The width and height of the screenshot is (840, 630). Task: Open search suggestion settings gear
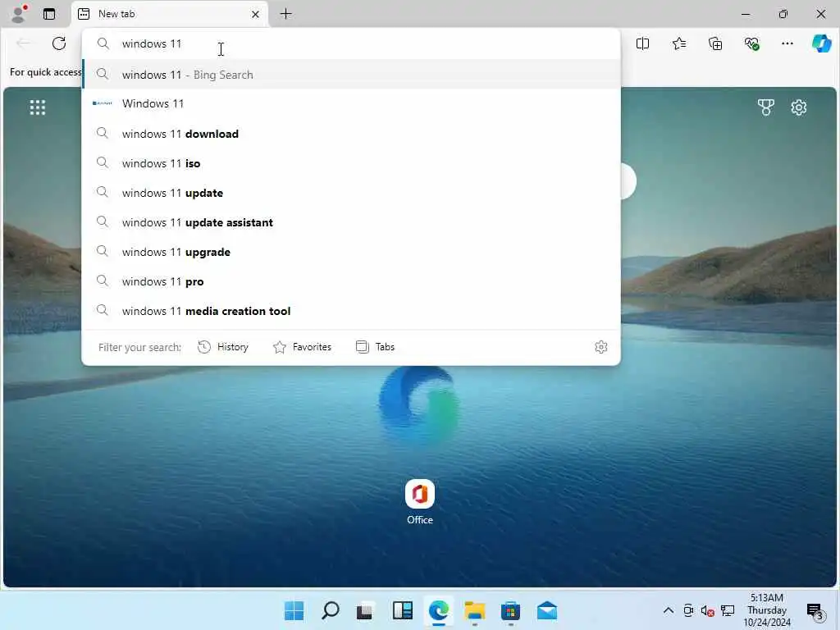[x=601, y=347]
